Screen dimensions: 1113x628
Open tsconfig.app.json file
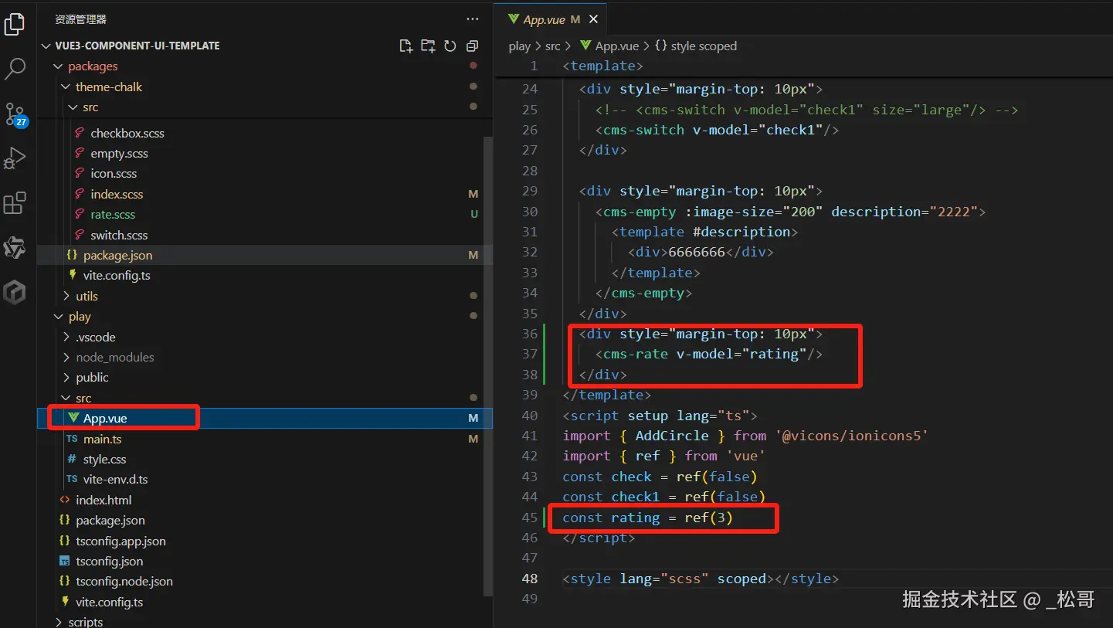pyautogui.click(x=120, y=541)
